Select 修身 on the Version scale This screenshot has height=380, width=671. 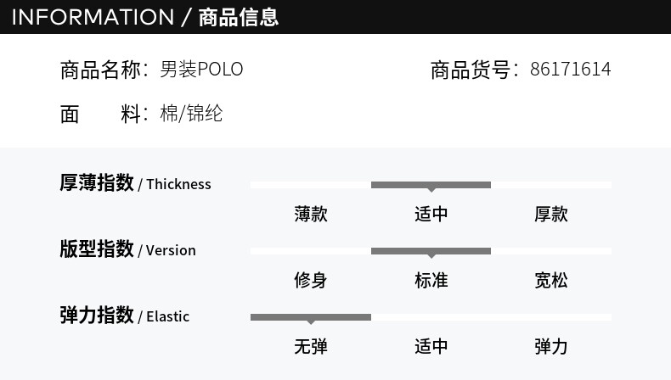(311, 280)
